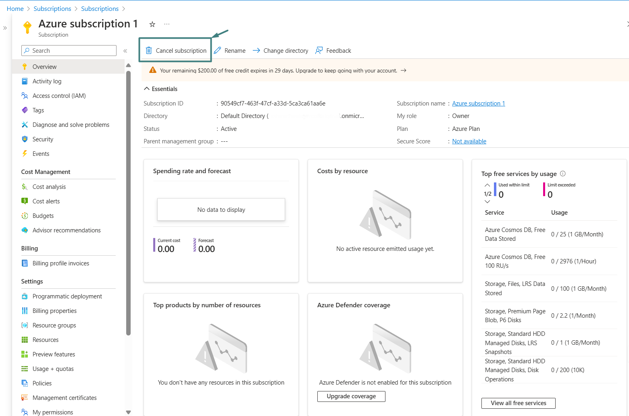Collapse the sidebar menu with double chevron
This screenshot has height=416, width=629.
[x=125, y=51]
